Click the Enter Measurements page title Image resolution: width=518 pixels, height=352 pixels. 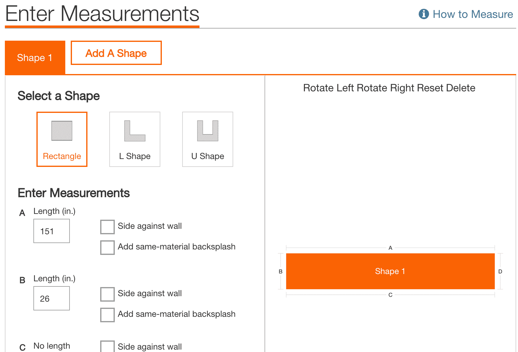coord(102,14)
